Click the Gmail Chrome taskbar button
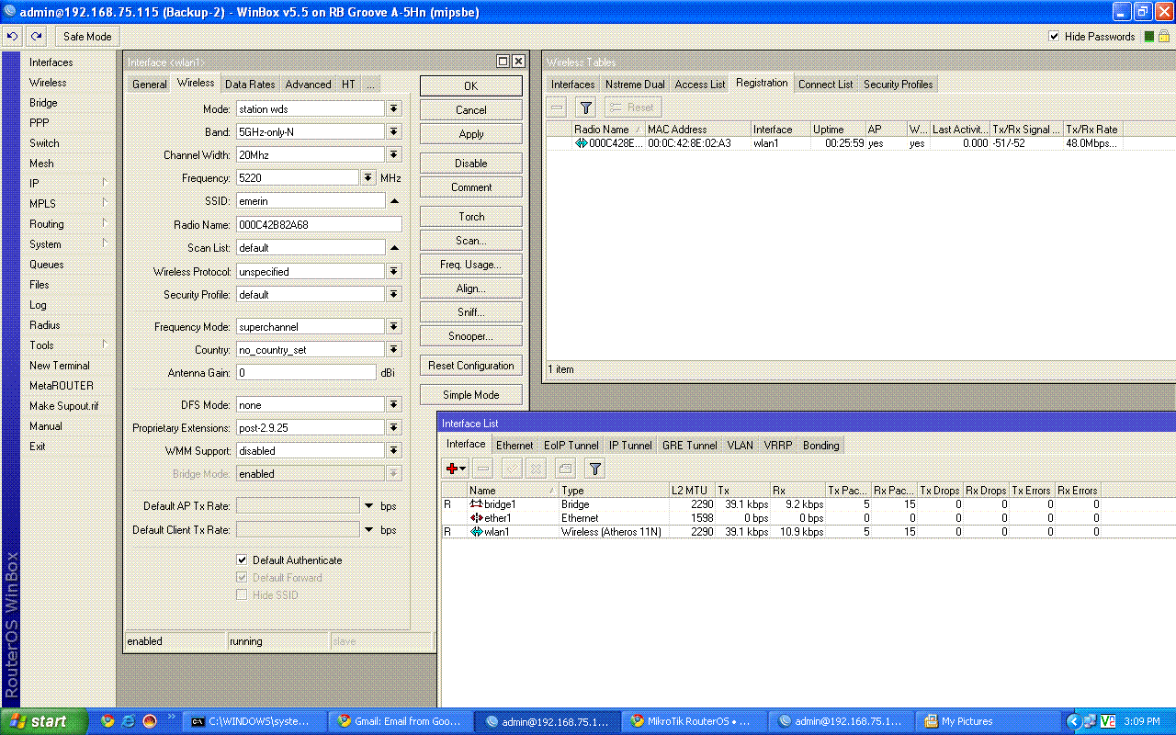Screen dimensions: 1176x735 tap(401, 721)
